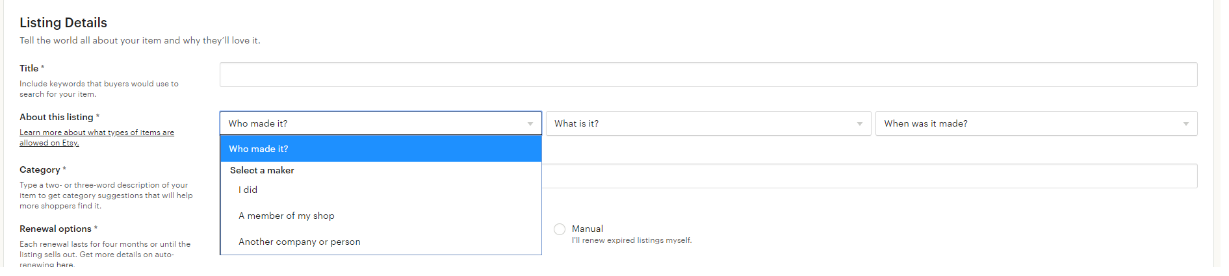This screenshot has height=276, width=1229.
Task: Focus the Category input field
Action: pyautogui.click(x=870, y=176)
